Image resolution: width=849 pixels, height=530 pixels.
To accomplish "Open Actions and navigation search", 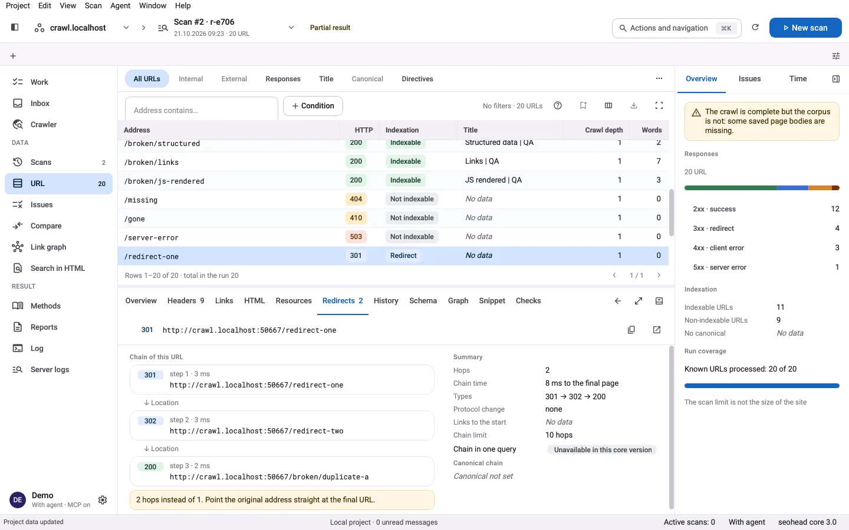I will click(x=677, y=28).
